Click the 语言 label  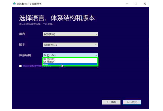click(22, 34)
